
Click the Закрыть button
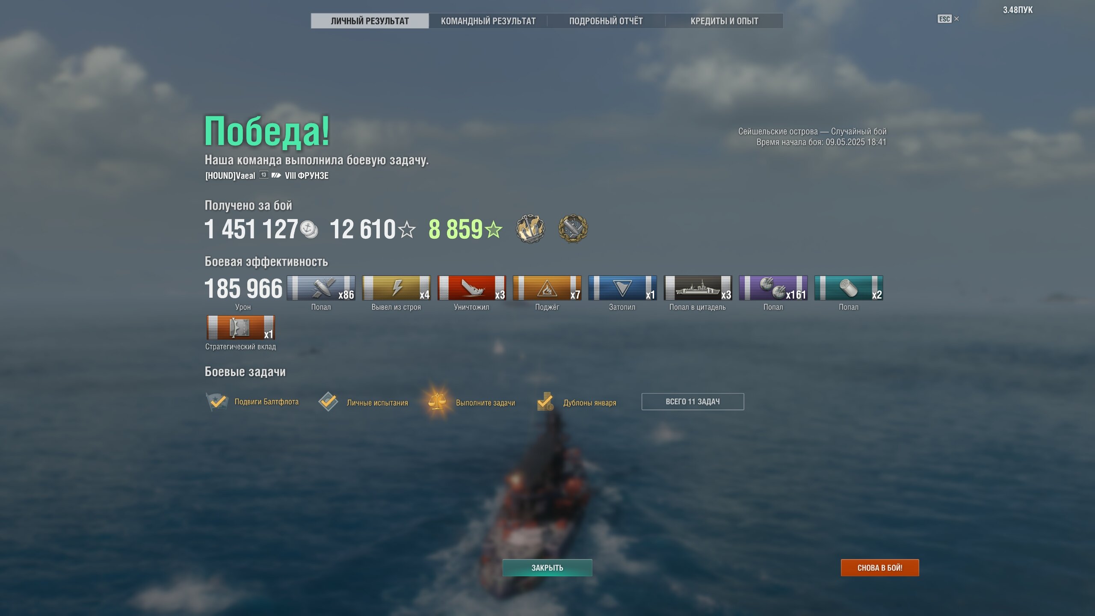(x=547, y=568)
